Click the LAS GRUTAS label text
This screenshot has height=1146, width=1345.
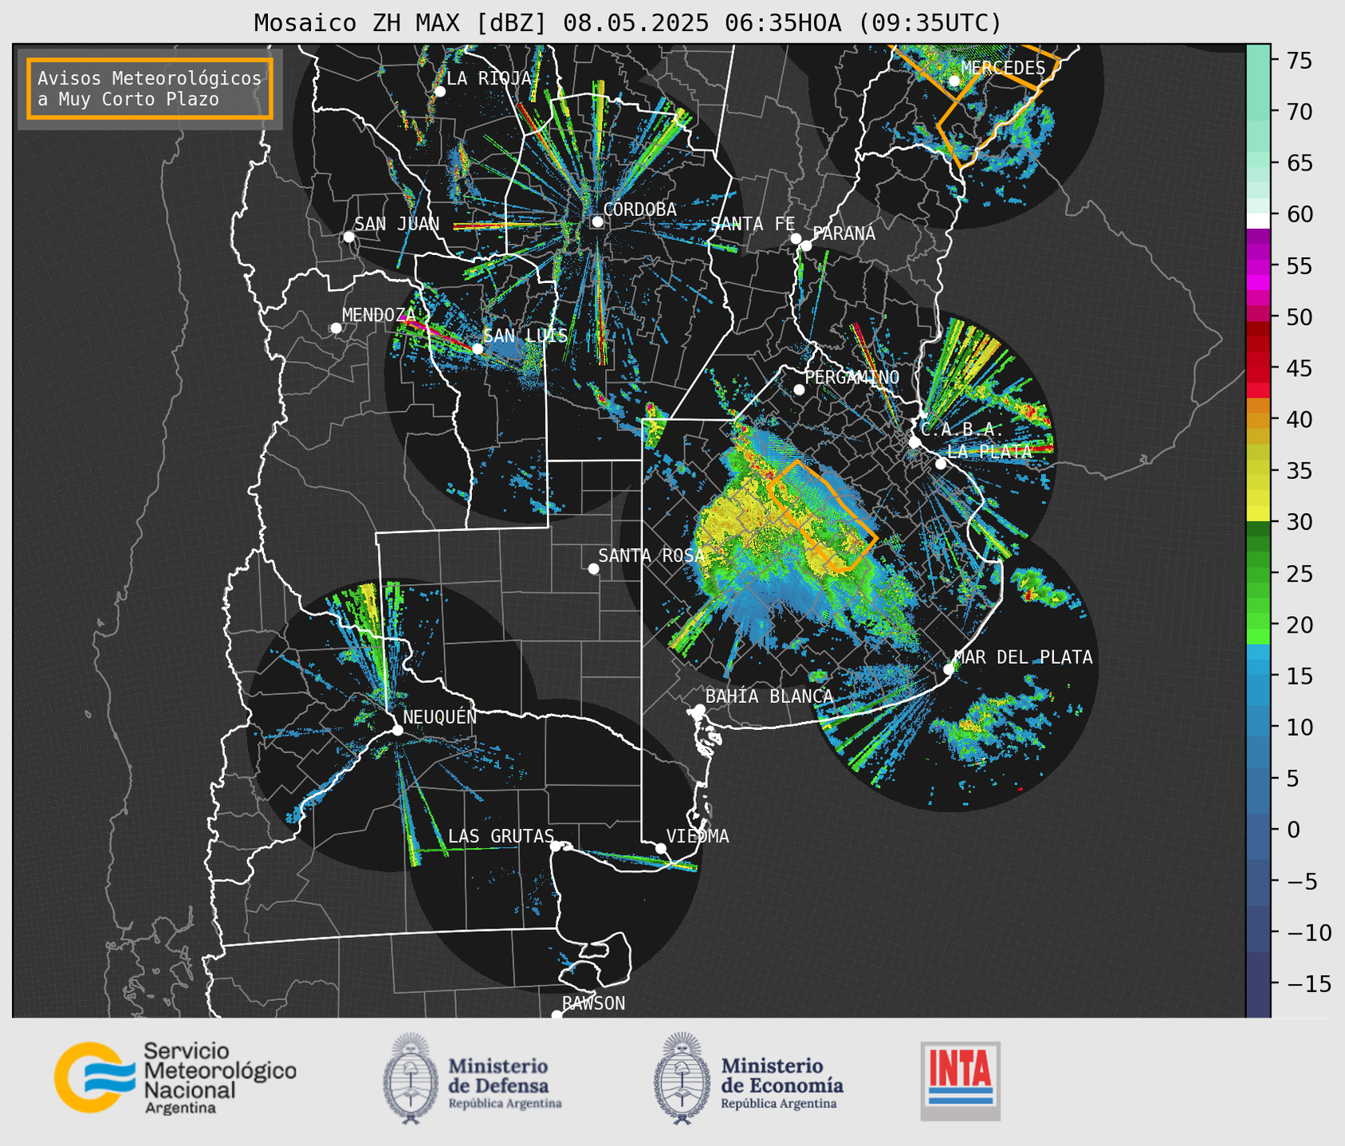click(501, 836)
